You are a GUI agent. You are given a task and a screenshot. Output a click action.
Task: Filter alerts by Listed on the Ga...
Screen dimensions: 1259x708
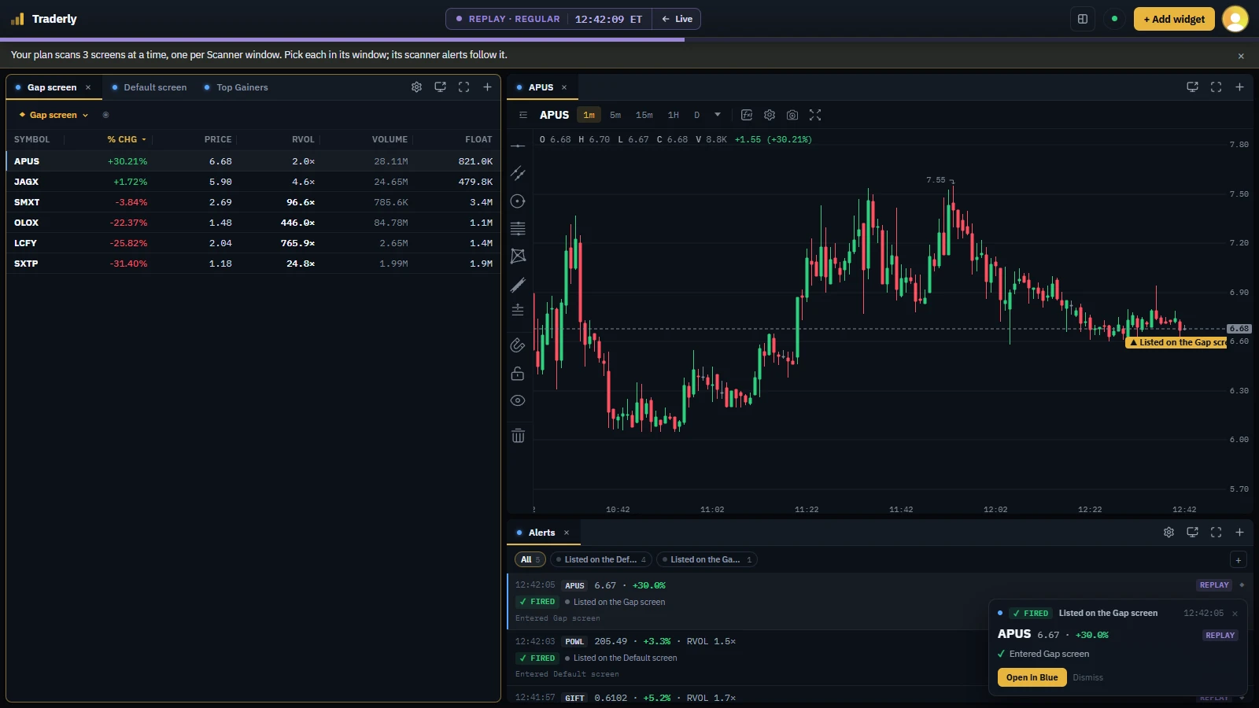coord(707,559)
